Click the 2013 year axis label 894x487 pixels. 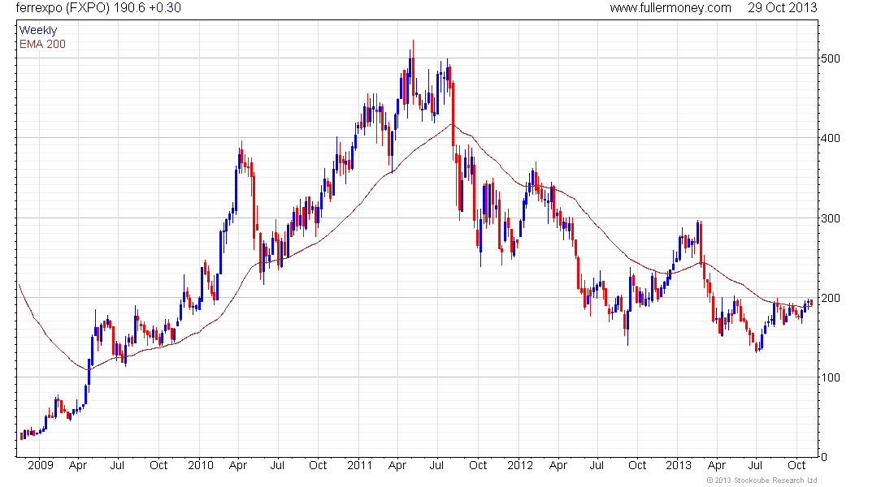click(679, 465)
